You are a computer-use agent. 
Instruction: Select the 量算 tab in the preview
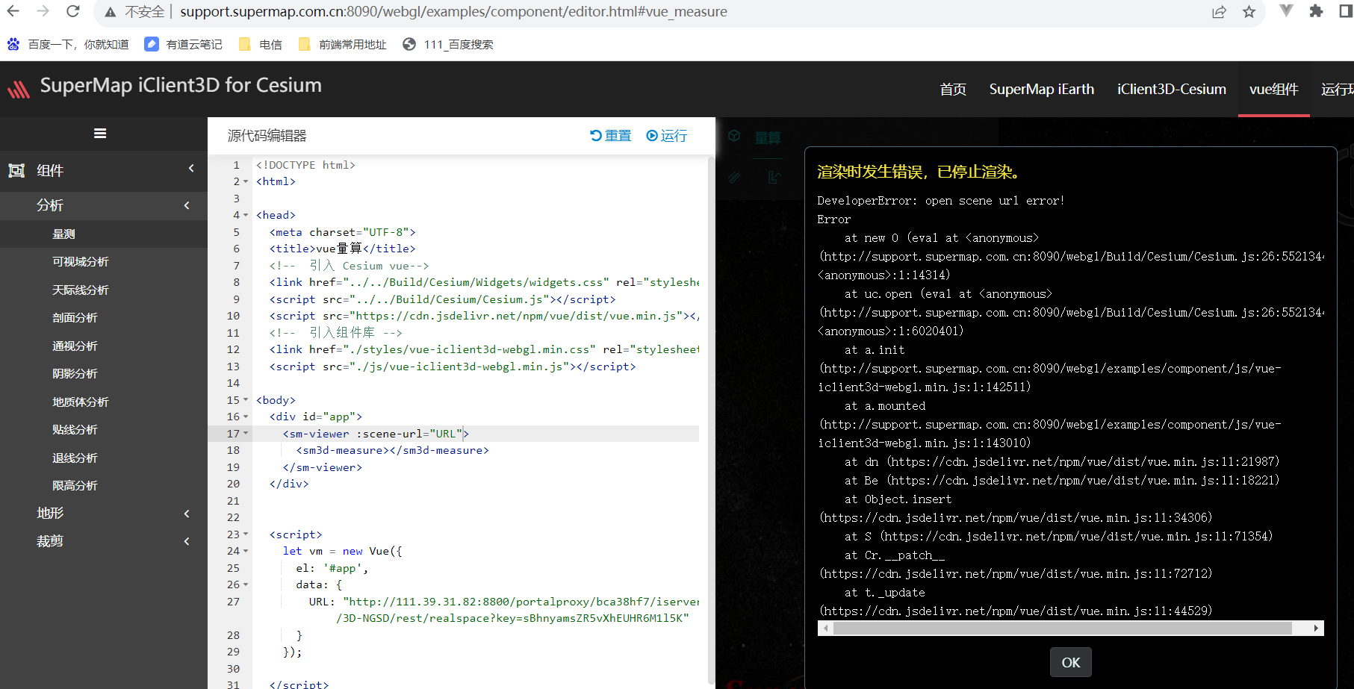coord(768,137)
